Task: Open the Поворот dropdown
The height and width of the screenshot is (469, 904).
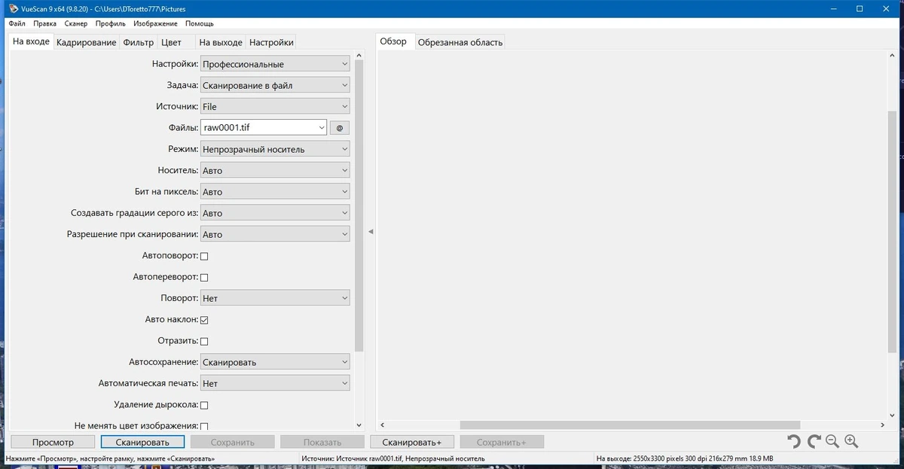Action: click(275, 298)
